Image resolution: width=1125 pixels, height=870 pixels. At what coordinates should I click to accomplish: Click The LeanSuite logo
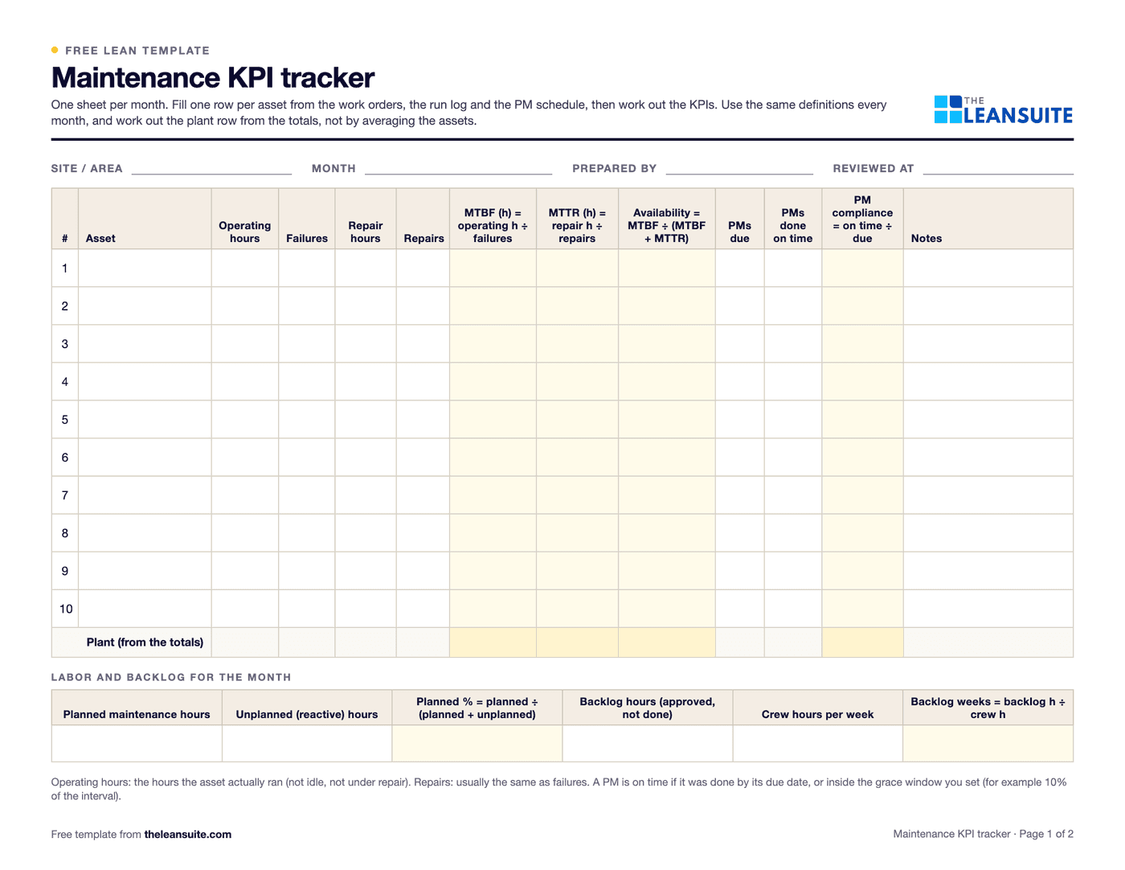1003,110
